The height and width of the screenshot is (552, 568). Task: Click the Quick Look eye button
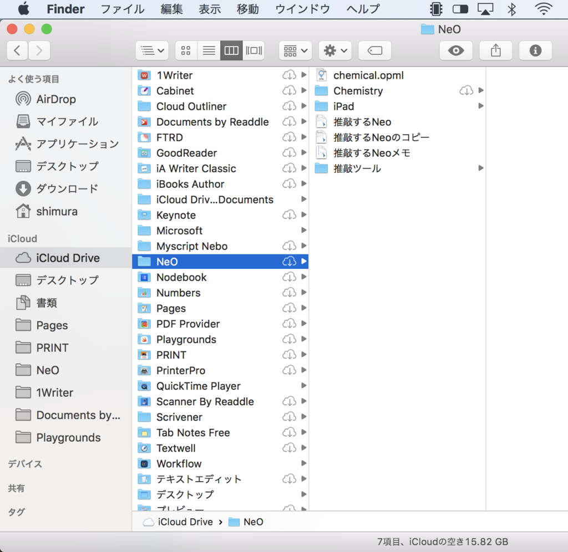(456, 50)
